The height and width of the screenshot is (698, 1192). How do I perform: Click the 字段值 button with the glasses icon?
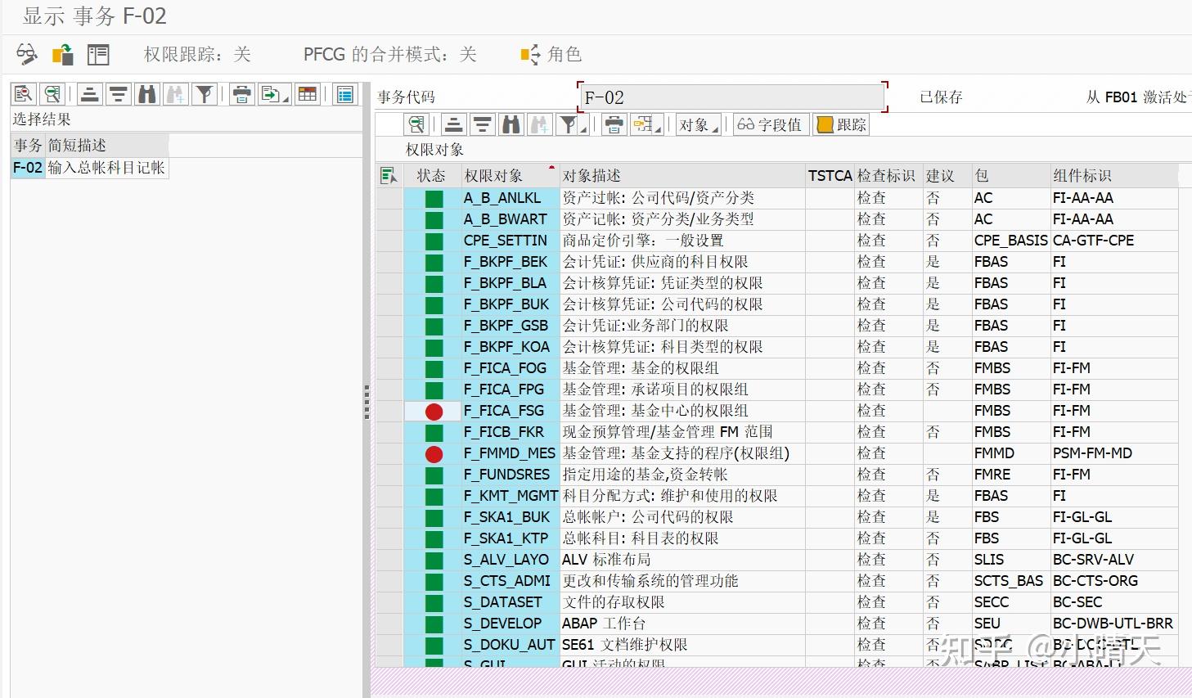point(770,124)
